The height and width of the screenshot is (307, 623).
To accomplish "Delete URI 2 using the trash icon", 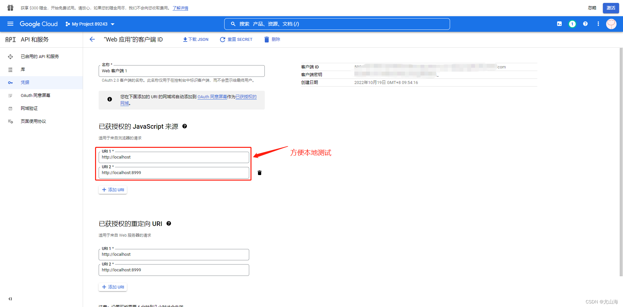I will 259,172.
